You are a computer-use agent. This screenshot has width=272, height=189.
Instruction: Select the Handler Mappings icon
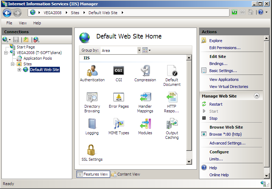coord(145,97)
